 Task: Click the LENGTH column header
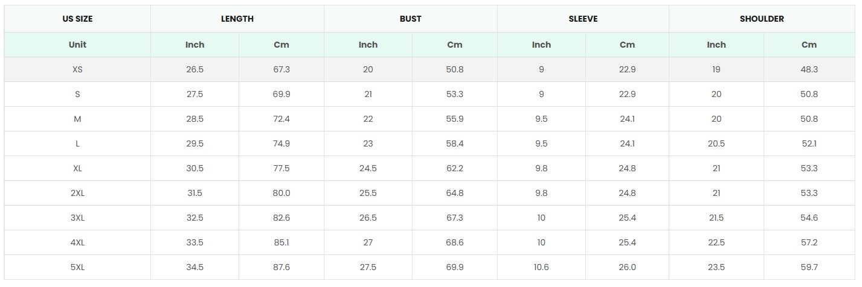(237, 19)
